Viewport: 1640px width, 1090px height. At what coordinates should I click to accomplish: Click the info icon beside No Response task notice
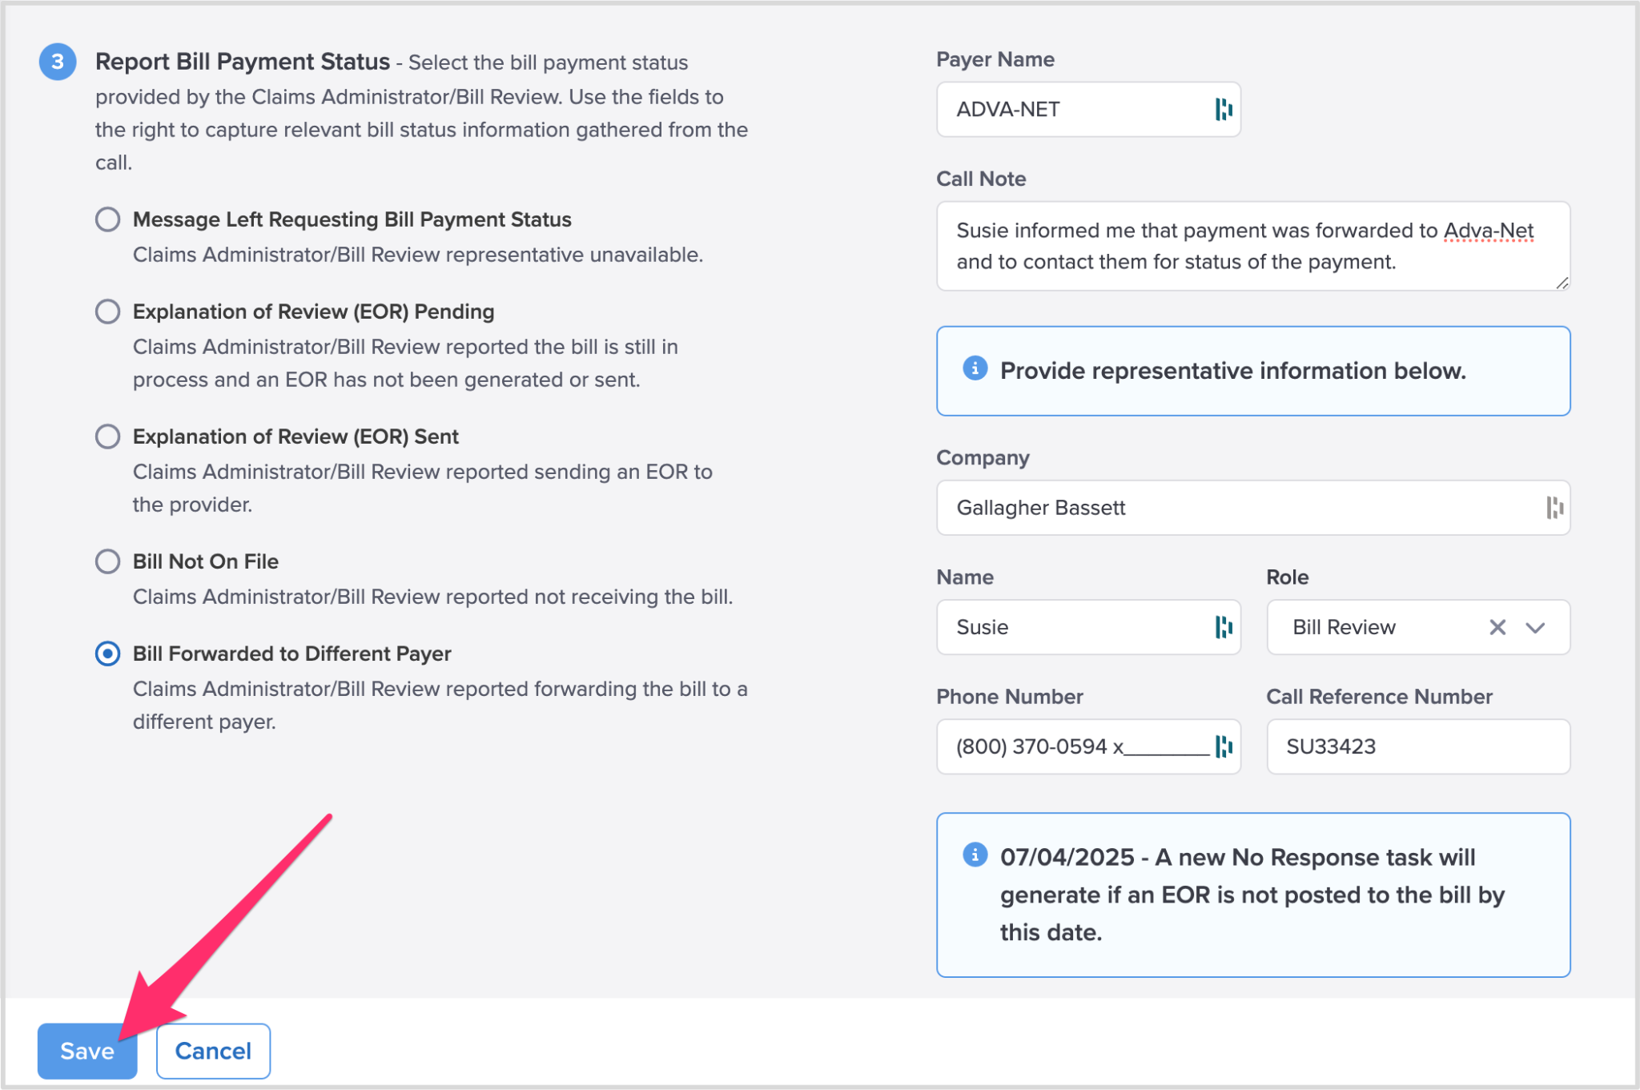(975, 855)
